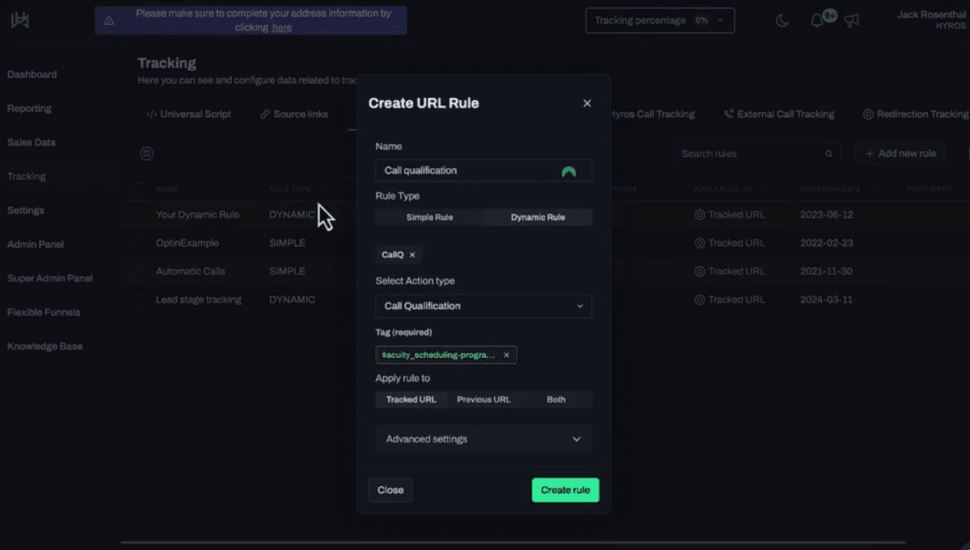
Task: Click the 'Lead stage tracking' row name
Action: click(199, 300)
